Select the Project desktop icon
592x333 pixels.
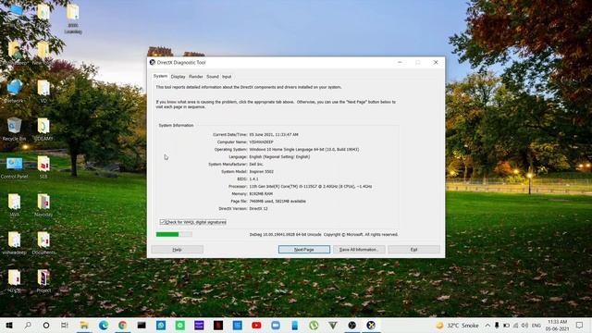43,281
